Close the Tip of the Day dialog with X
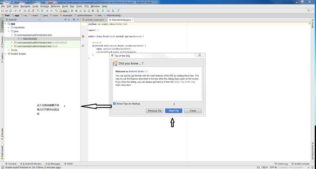This screenshot has height=169, width=316. click(200, 55)
